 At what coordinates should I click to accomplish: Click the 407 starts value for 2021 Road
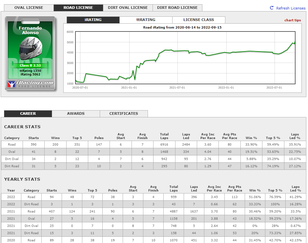tap(51, 212)
